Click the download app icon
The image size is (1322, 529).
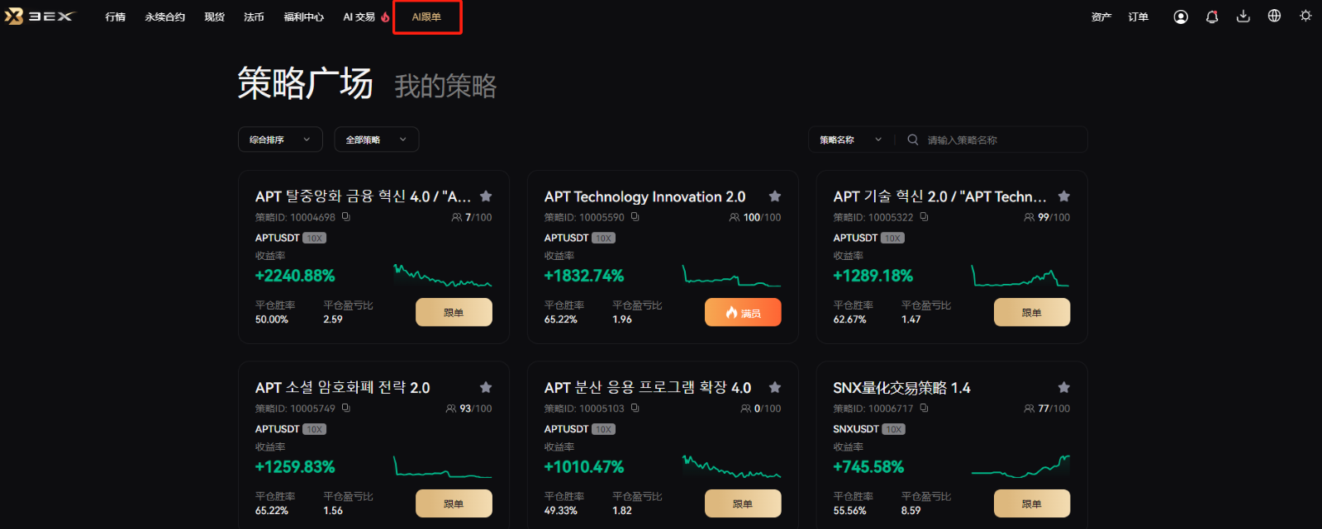click(1243, 17)
